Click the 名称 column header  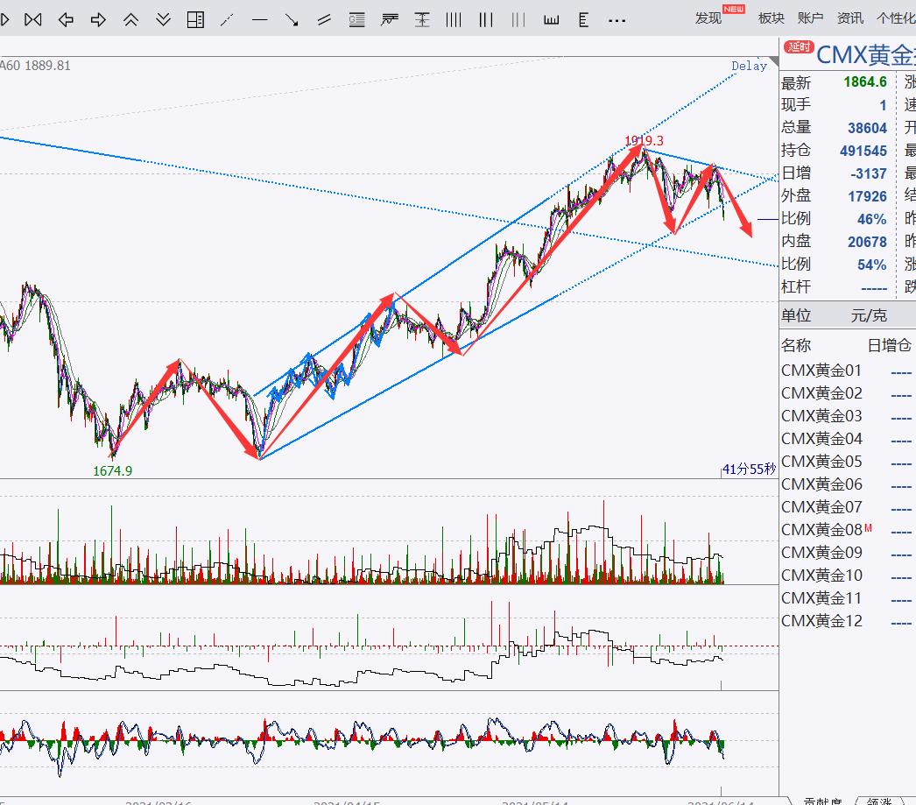coord(796,345)
